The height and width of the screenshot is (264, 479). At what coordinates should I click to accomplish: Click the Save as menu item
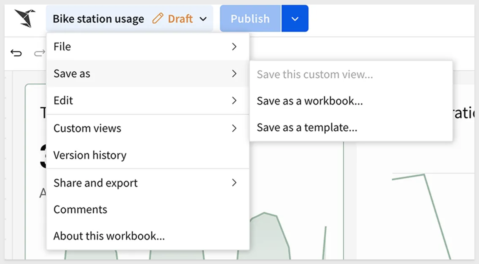point(72,74)
